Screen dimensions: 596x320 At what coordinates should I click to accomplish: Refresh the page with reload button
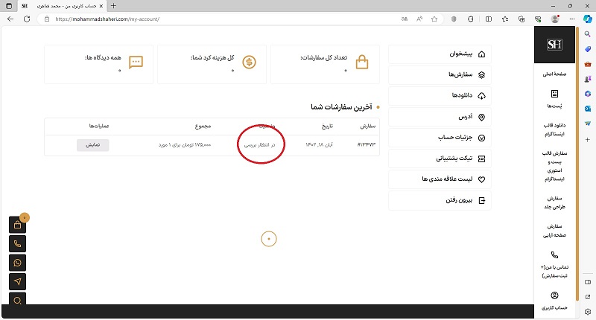[27, 19]
